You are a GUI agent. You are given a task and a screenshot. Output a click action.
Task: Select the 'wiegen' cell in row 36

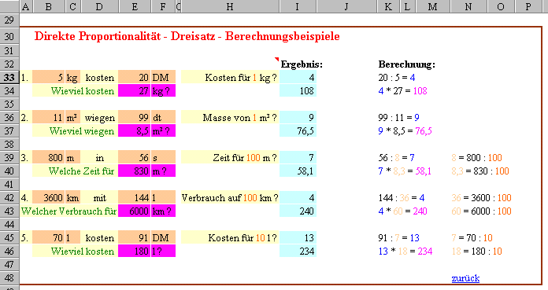[x=100, y=118]
